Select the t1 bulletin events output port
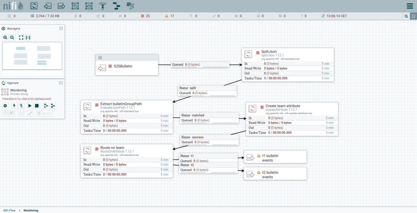This screenshot has width=417, height=213. point(275,157)
